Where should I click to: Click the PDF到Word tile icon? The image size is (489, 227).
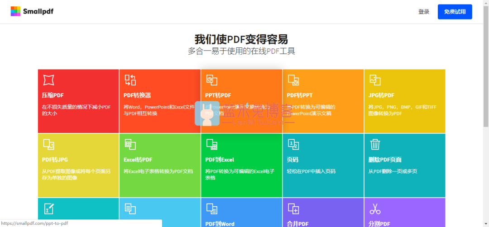click(212, 208)
